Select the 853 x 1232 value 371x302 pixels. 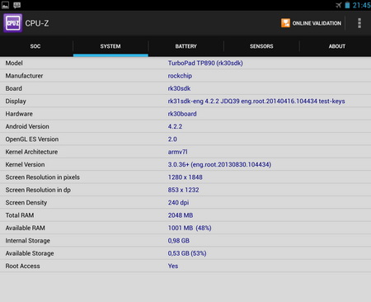coord(183,190)
